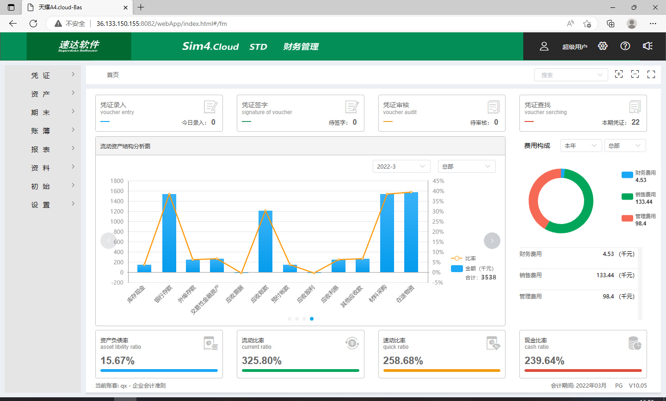Click the minus square collapse icon
This screenshot has height=401, width=666.
[635, 74]
